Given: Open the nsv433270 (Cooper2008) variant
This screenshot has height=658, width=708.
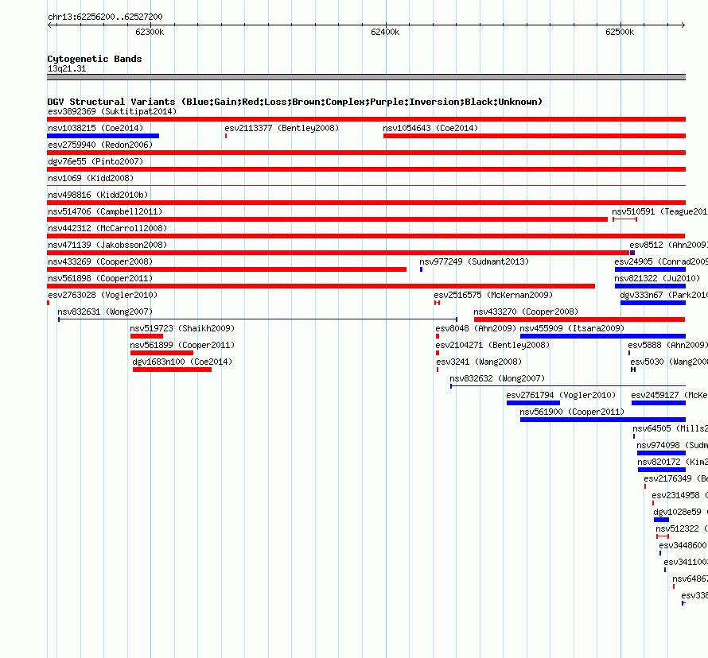Looking at the screenshot, I should pyautogui.click(x=526, y=312).
